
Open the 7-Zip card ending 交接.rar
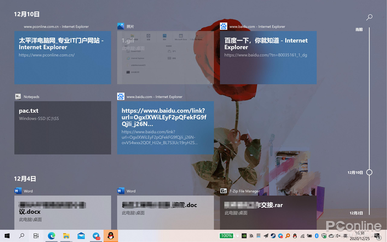tap(268, 213)
